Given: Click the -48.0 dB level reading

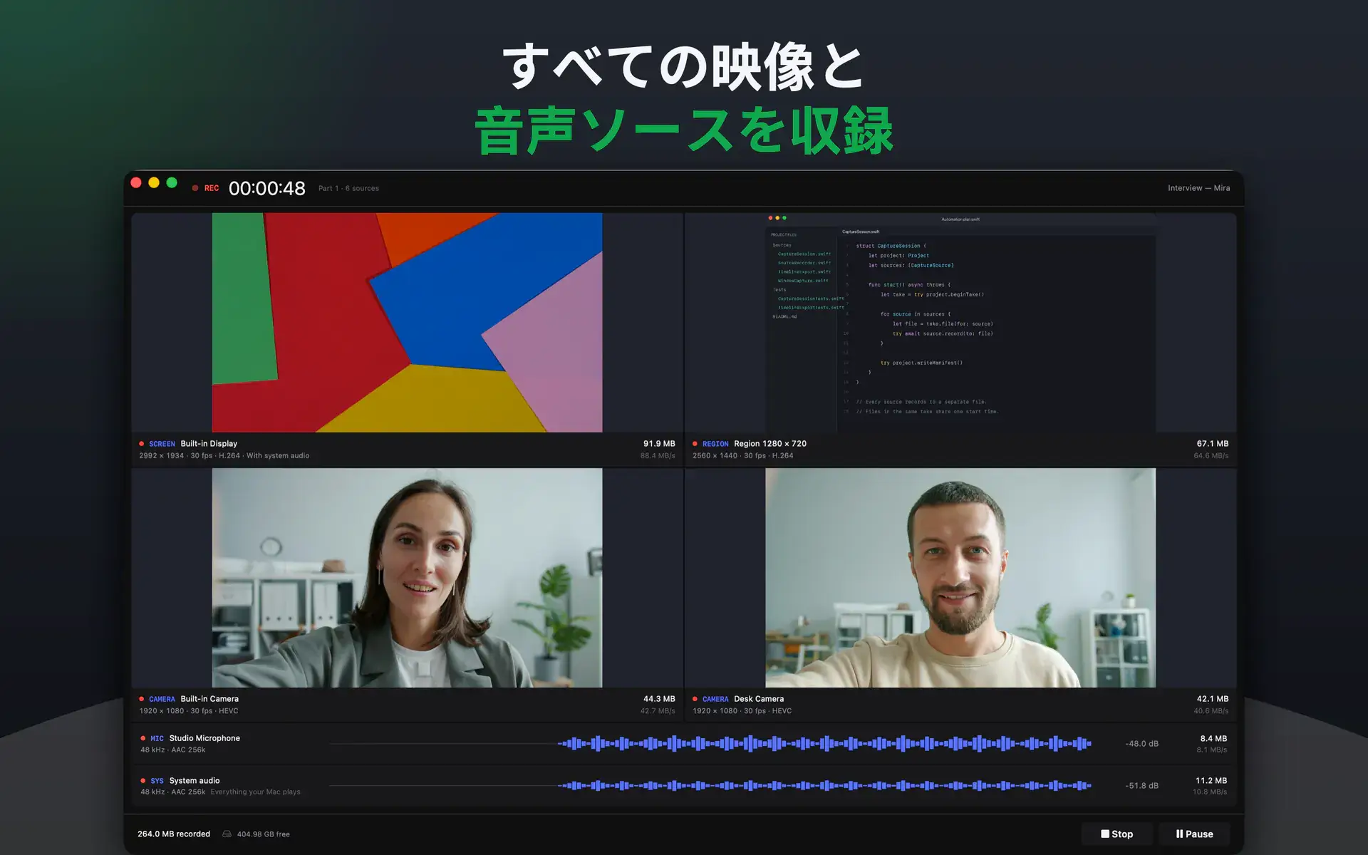Looking at the screenshot, I should [1141, 744].
